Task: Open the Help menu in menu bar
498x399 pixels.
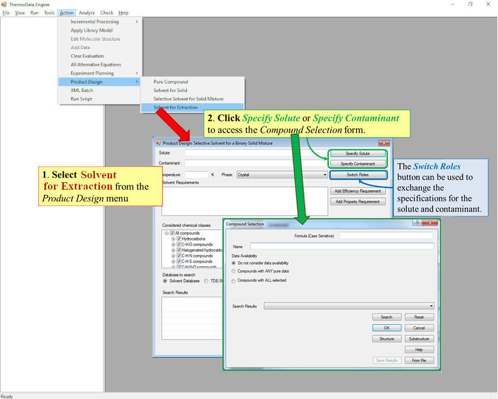Action: pyautogui.click(x=123, y=13)
